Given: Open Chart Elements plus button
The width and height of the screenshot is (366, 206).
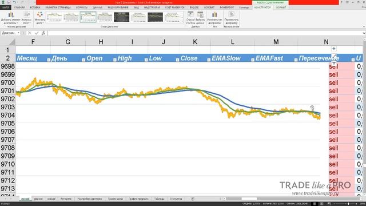Looking at the screenshot, I should pos(334,49).
